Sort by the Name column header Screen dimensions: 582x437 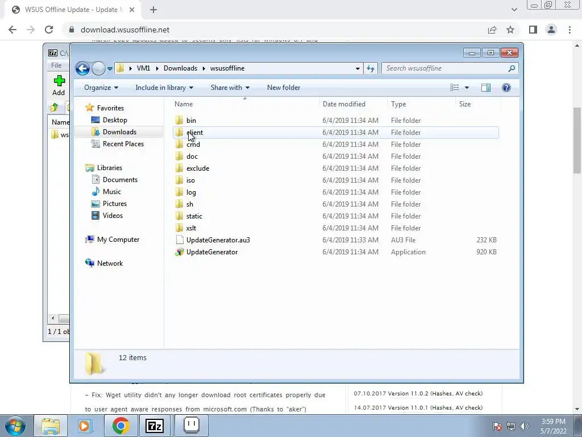coord(184,104)
